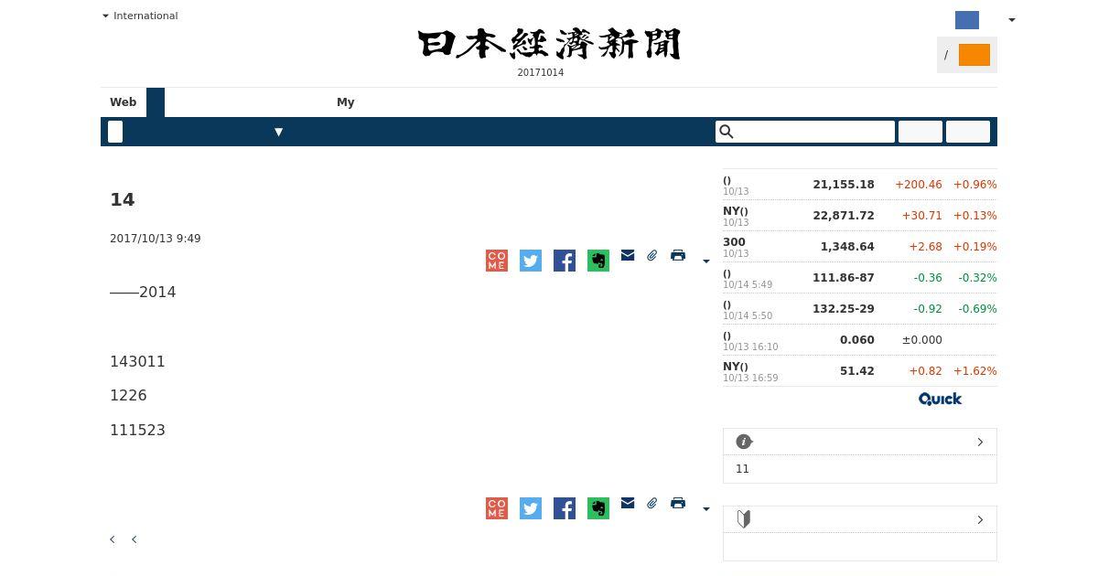Open the yield row showing 0.060
Screen dimensions: 1098x576
click(860, 340)
